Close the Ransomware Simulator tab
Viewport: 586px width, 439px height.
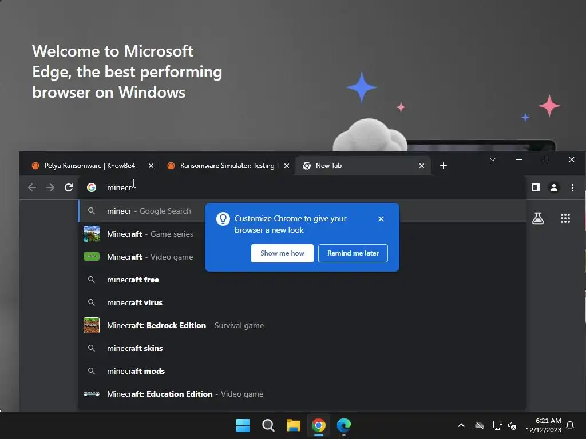click(287, 166)
